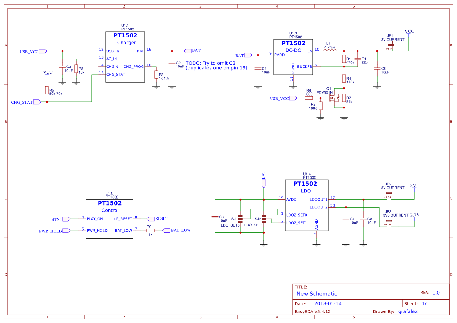Select the PT1502 DC-DC block U1.3
The height and width of the screenshot is (323, 457).
[x=293, y=57]
